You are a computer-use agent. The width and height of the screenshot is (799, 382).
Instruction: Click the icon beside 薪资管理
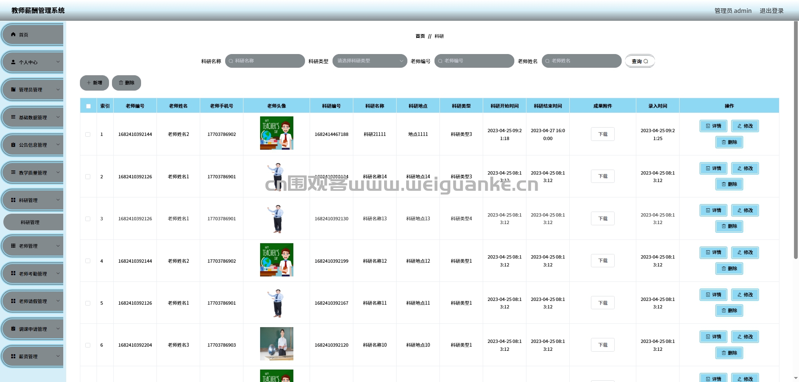(x=13, y=356)
